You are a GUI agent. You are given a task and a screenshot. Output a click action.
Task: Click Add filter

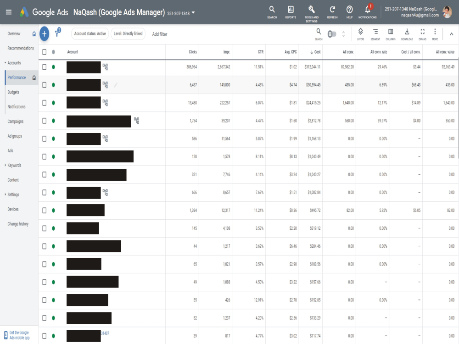click(x=160, y=34)
